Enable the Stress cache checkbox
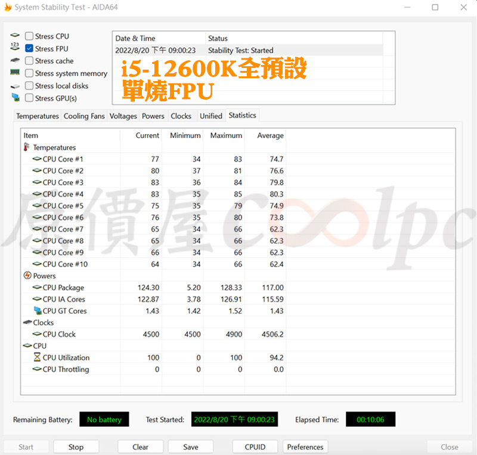The image size is (477, 455). [x=29, y=61]
